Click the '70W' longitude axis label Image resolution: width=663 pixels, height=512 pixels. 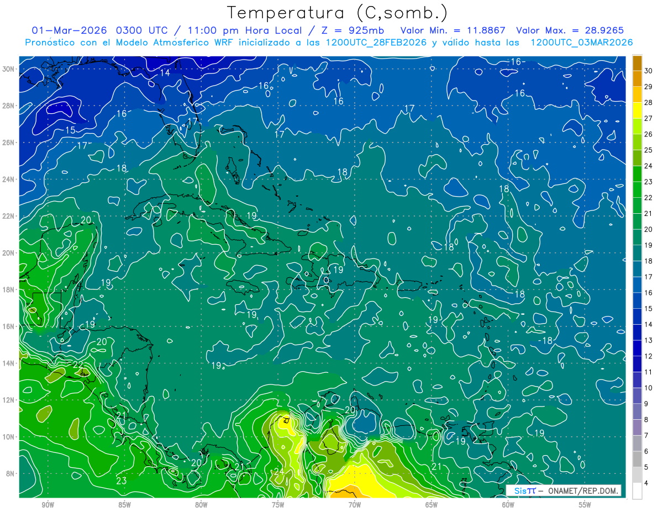(355, 505)
